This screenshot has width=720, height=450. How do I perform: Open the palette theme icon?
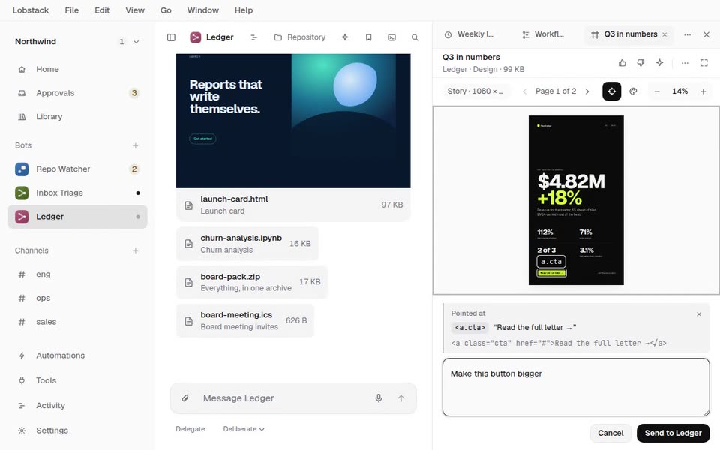point(633,91)
